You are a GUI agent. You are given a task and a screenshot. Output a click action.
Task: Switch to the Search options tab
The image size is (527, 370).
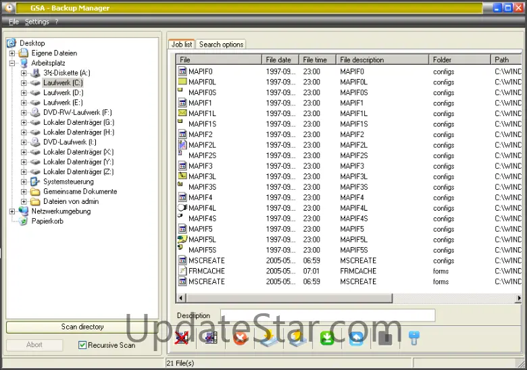[x=221, y=45]
